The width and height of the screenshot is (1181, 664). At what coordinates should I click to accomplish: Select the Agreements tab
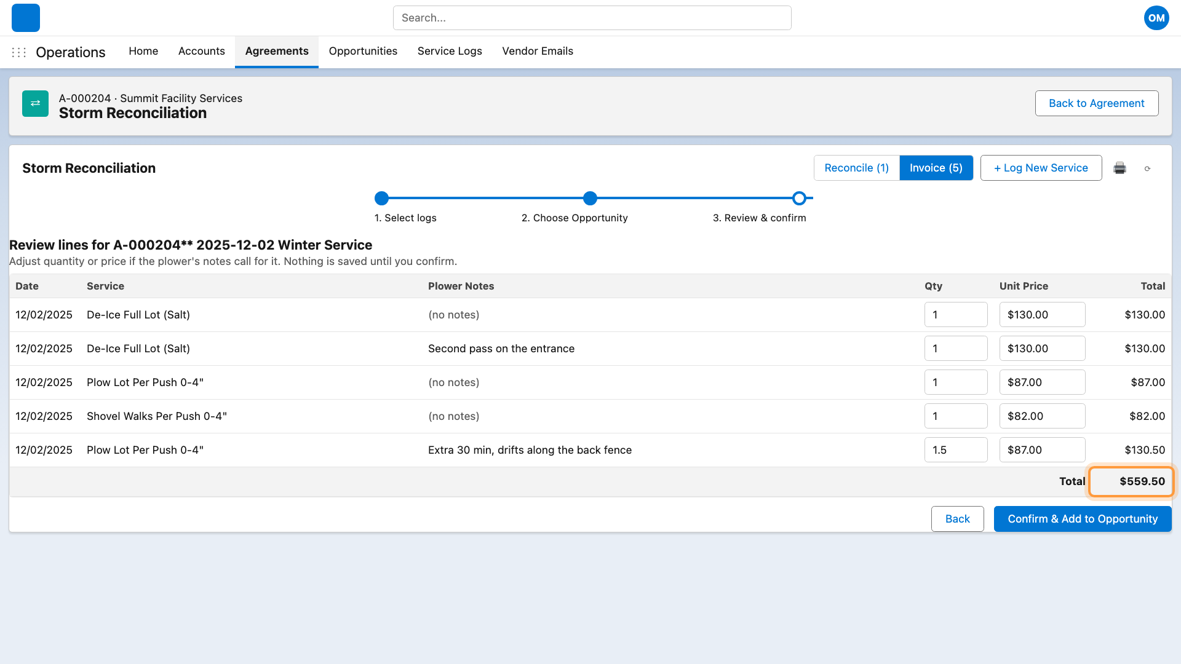tap(277, 51)
